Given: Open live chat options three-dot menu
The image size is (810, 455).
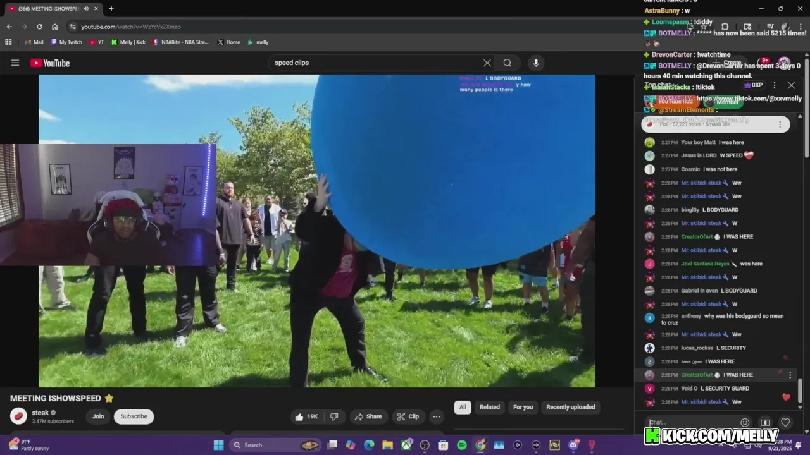Looking at the screenshot, I should pyautogui.click(x=774, y=85).
